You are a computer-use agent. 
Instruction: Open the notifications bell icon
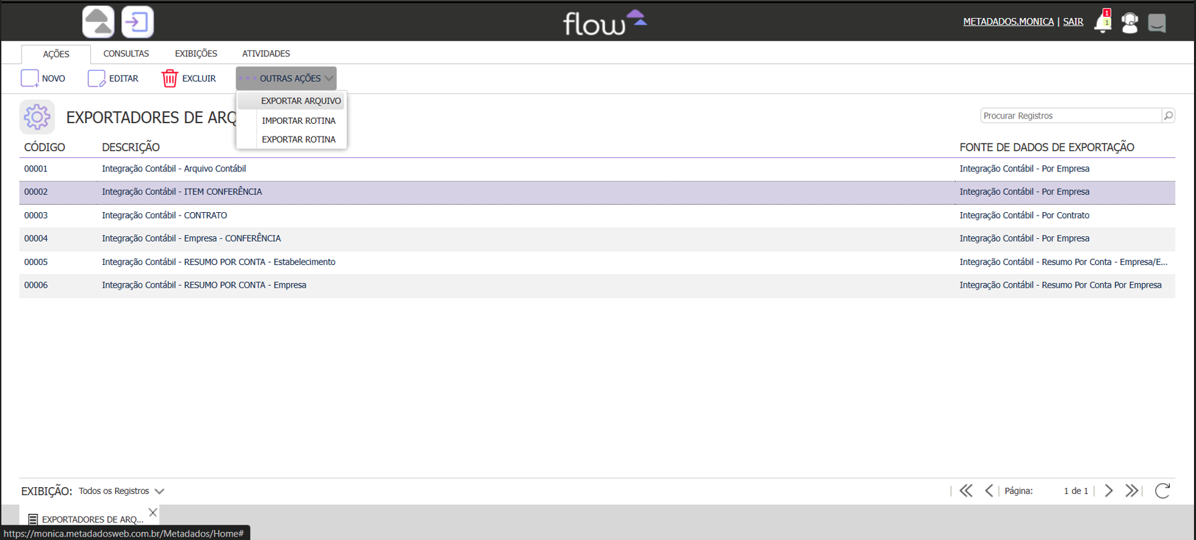1102,22
